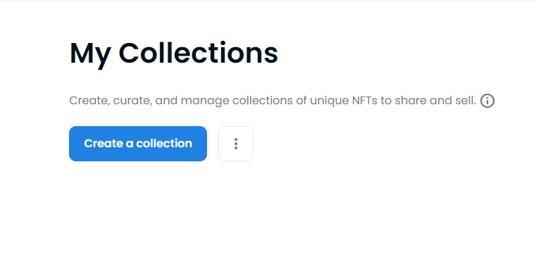536x279 pixels.
Task: Start a new NFT collection
Action: [x=138, y=144]
